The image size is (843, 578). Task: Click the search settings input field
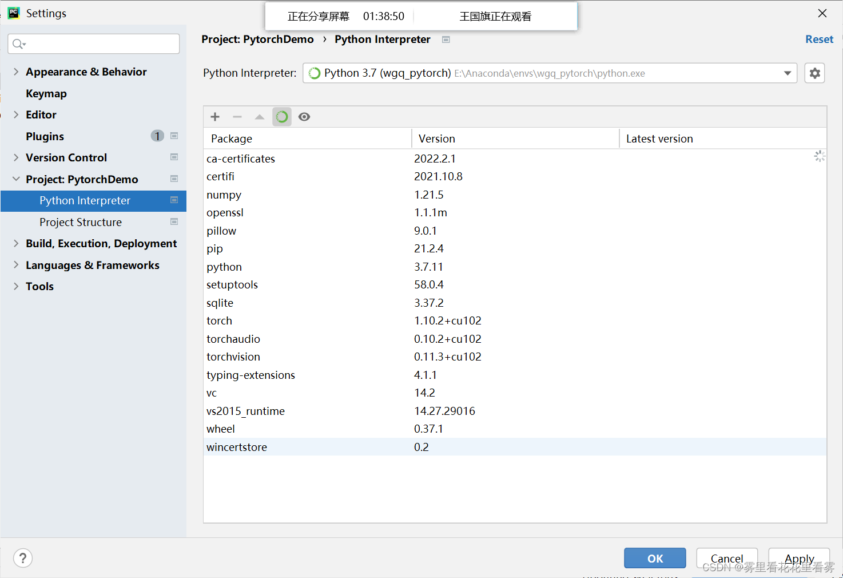[x=94, y=44]
